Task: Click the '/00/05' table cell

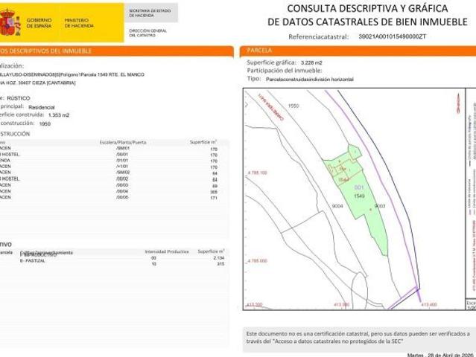Action: pos(122,197)
